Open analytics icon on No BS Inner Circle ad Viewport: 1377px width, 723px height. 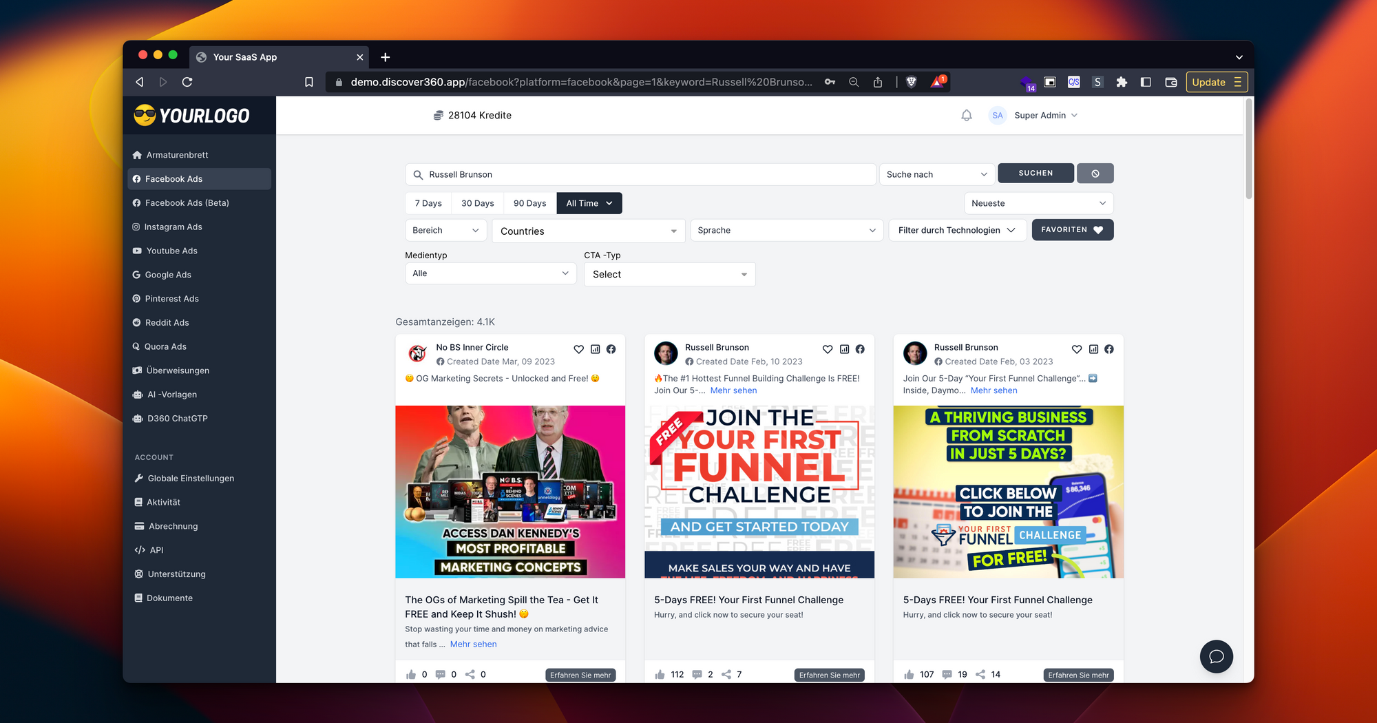595,349
